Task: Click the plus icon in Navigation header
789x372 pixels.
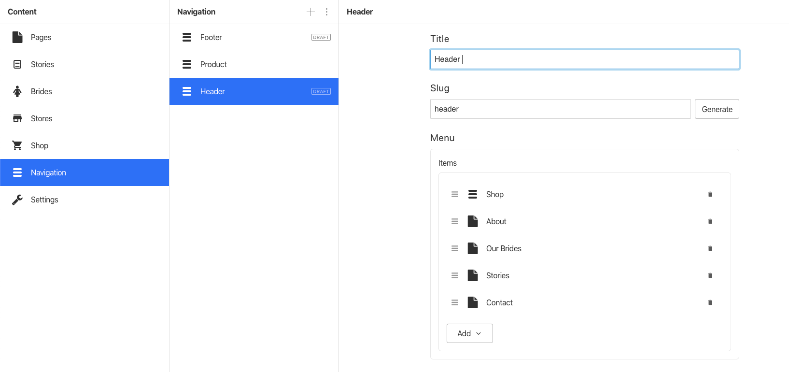Action: tap(310, 12)
